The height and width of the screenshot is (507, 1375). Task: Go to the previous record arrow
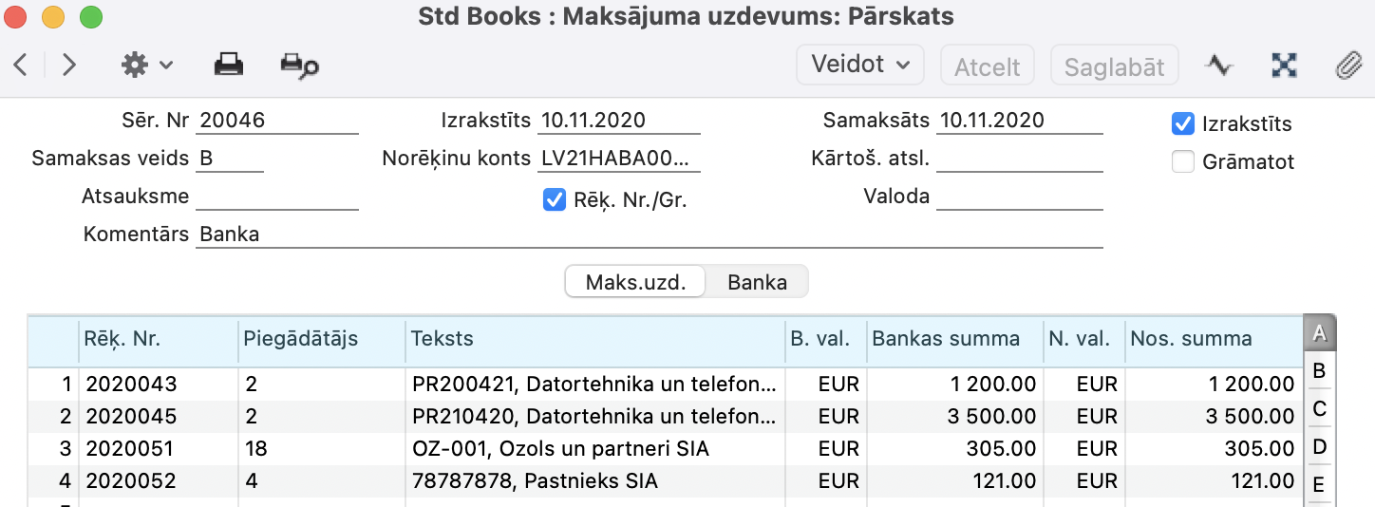tap(21, 65)
